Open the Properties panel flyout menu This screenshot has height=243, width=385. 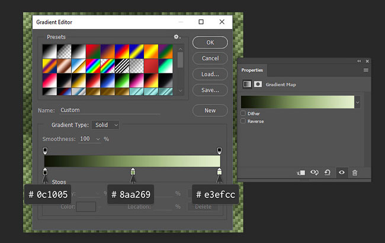click(x=366, y=71)
